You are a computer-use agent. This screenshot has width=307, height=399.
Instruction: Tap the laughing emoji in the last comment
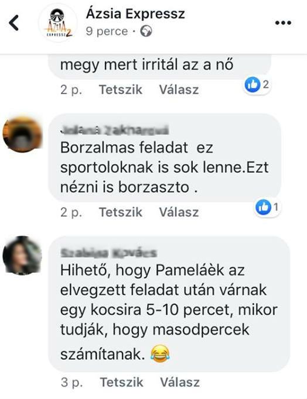161,354
